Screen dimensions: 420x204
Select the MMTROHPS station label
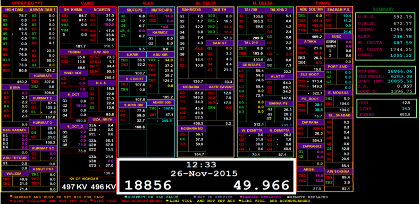pyautogui.click(x=161, y=10)
